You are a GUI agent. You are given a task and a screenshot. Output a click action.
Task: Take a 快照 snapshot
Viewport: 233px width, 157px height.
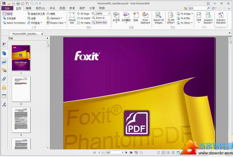point(51,14)
